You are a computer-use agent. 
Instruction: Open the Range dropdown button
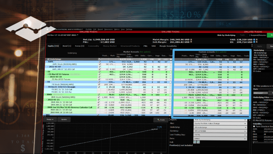50,120
